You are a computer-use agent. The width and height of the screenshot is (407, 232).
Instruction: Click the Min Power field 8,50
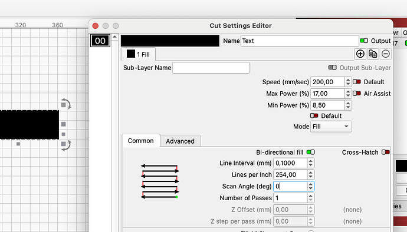(327, 105)
